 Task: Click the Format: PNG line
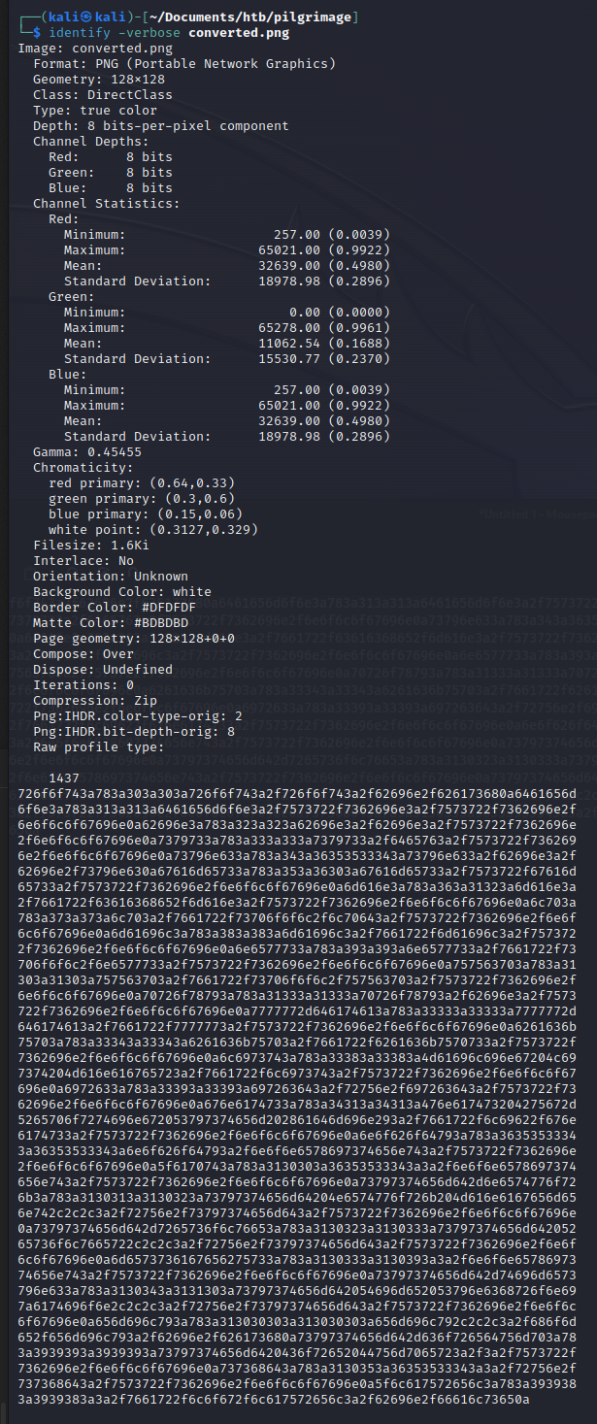pyautogui.click(x=184, y=64)
